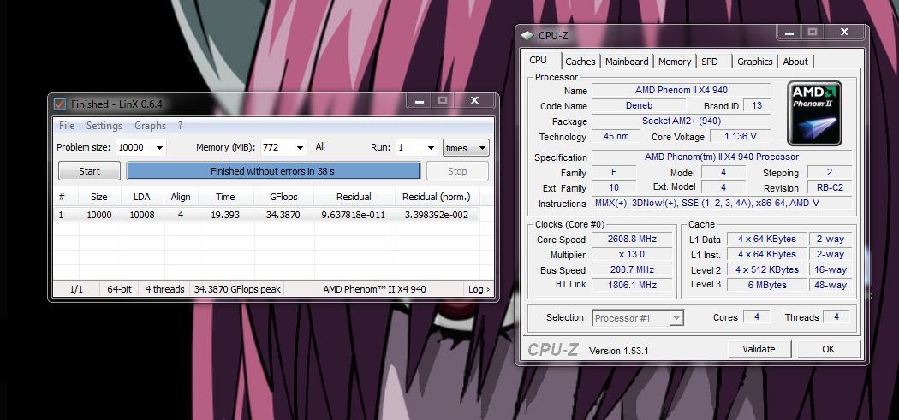Click the LinX title bar app icon

[60, 104]
